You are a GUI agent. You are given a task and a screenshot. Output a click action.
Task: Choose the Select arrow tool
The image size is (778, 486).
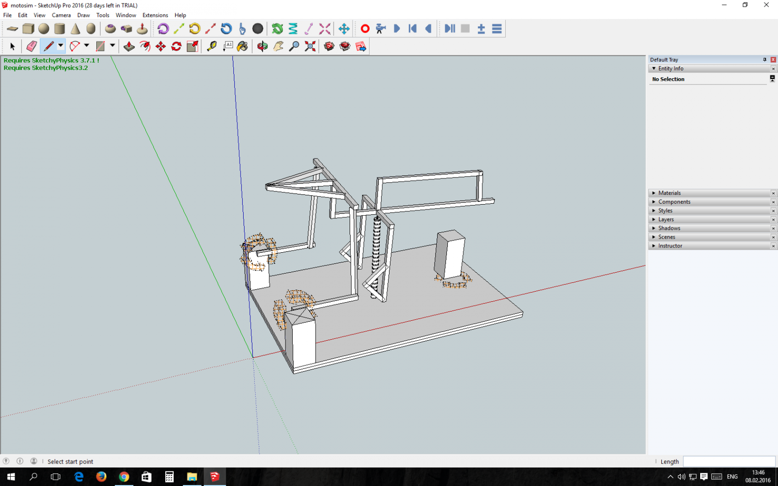13,46
